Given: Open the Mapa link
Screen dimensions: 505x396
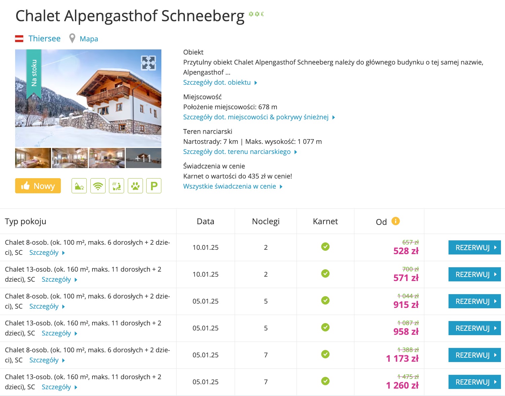Looking at the screenshot, I should (x=89, y=39).
